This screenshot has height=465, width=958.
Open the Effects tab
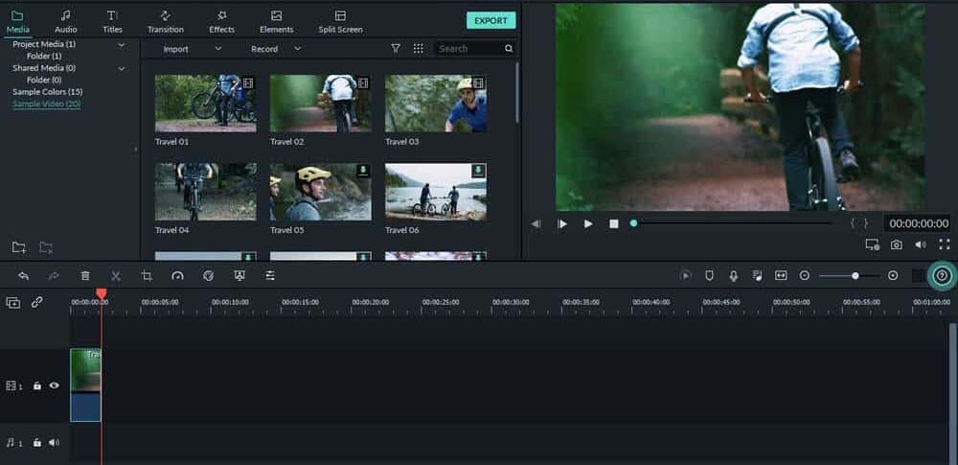pos(221,21)
